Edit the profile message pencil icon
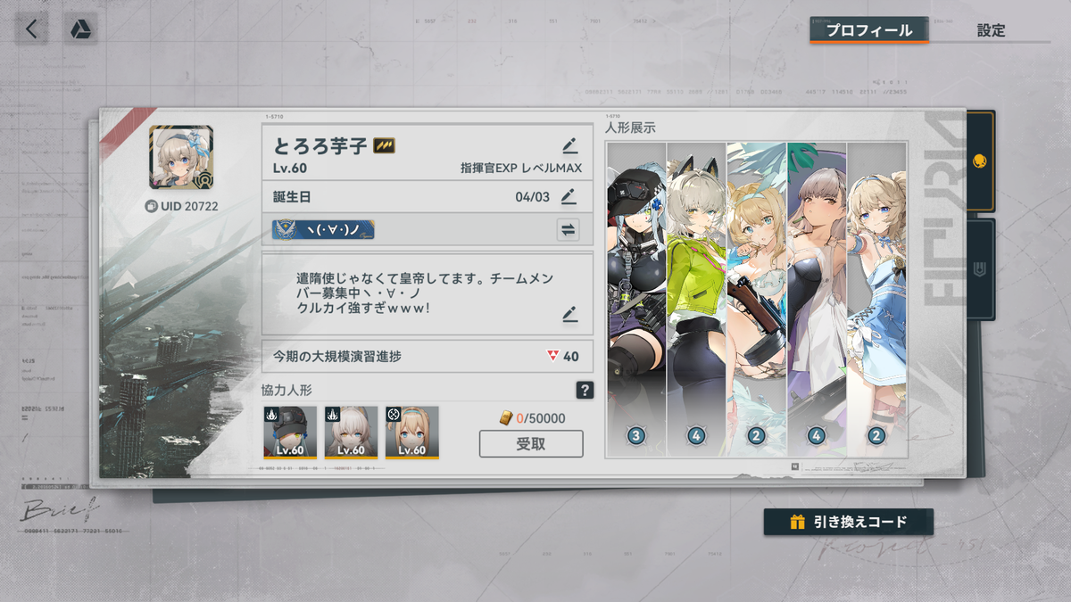The width and height of the screenshot is (1071, 602). tap(570, 313)
